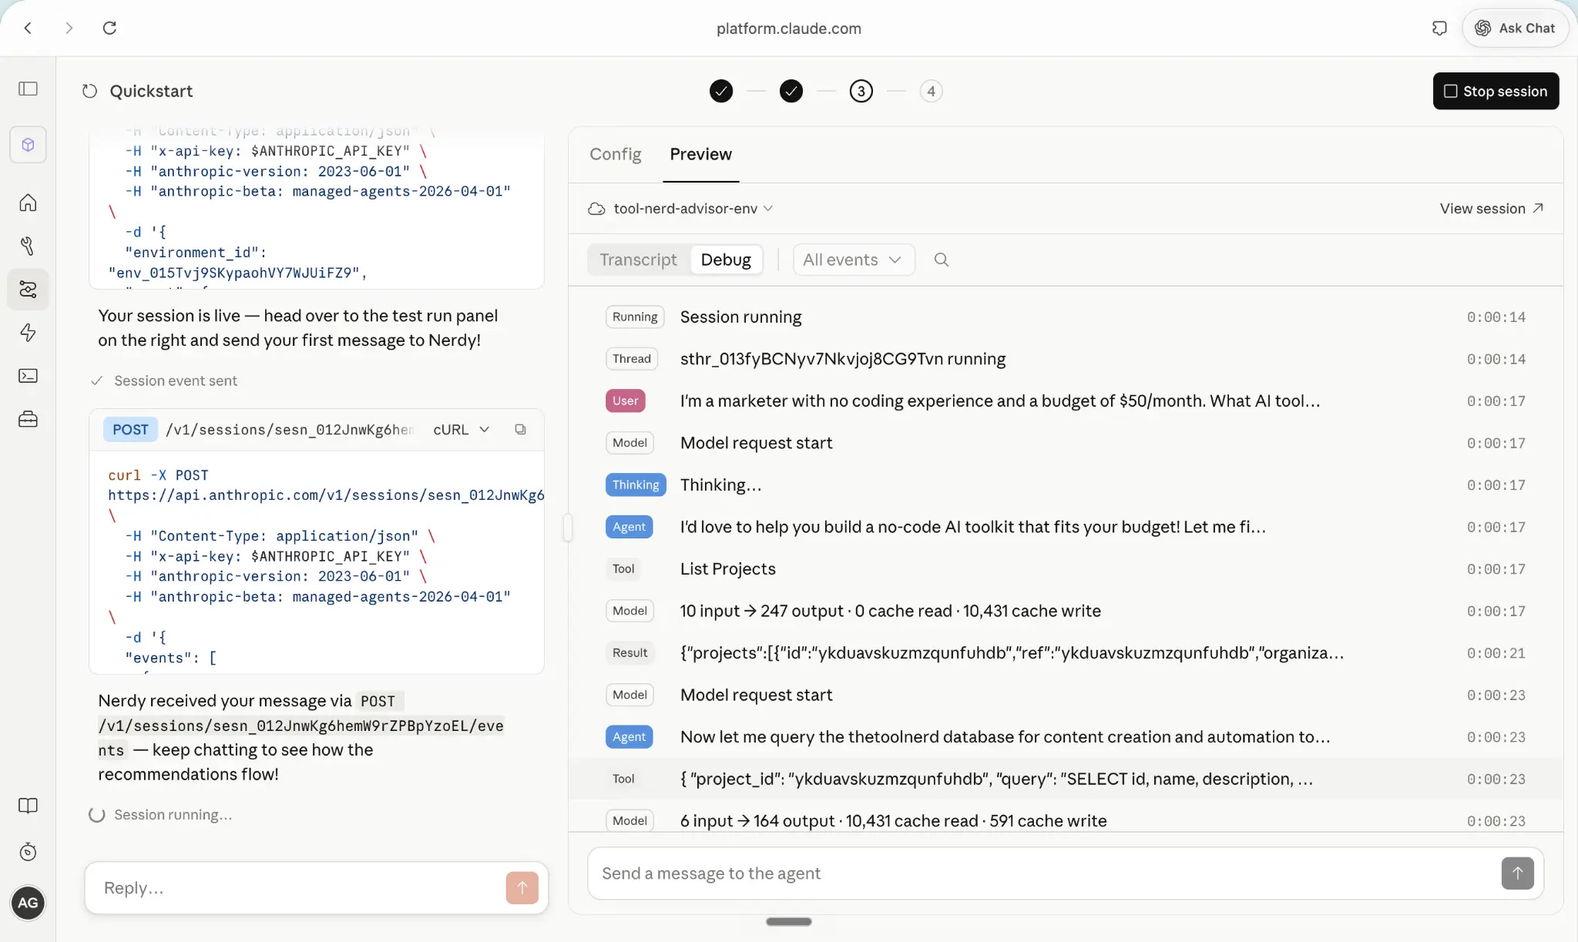Open the Config tab
This screenshot has width=1578, height=942.
pos(615,154)
